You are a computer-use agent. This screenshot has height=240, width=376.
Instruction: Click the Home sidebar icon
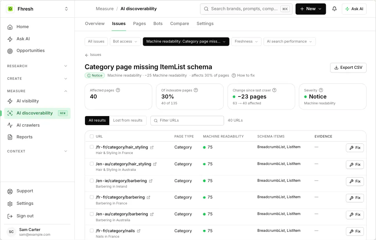click(x=10, y=27)
